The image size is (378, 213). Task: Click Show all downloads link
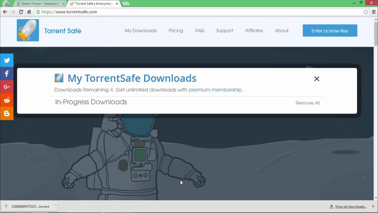[351, 206]
